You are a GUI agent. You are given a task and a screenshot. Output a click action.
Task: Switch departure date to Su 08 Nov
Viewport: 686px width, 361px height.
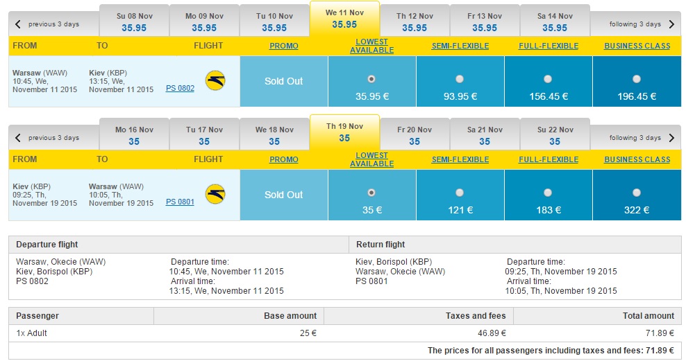134,21
